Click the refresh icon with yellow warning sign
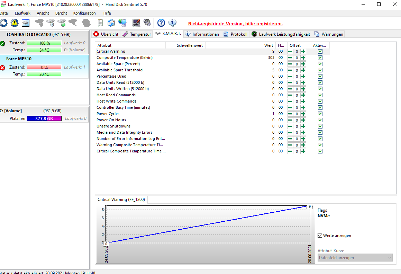Viewport: 401px width, 274px height. click(15, 23)
